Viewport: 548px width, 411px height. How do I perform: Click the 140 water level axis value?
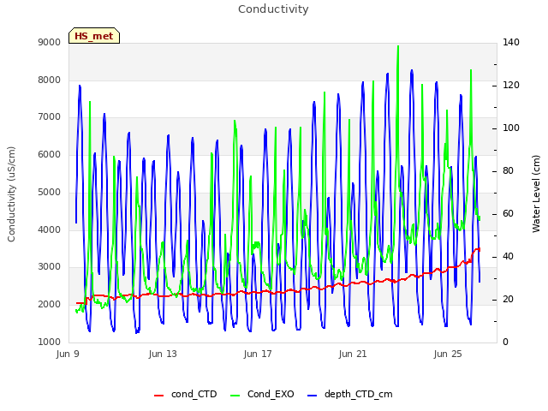click(x=511, y=42)
